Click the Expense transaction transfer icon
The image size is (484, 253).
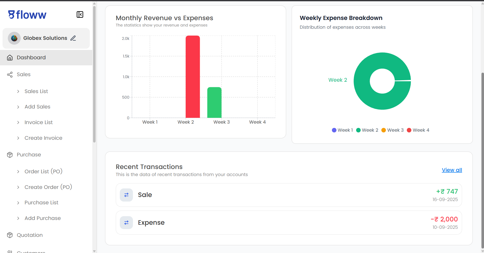[126, 223]
